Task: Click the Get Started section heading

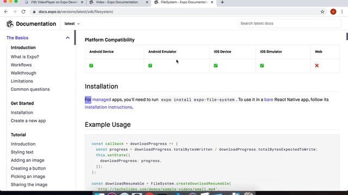Action: (x=22, y=103)
